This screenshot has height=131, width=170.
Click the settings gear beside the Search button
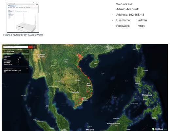[34, 47]
